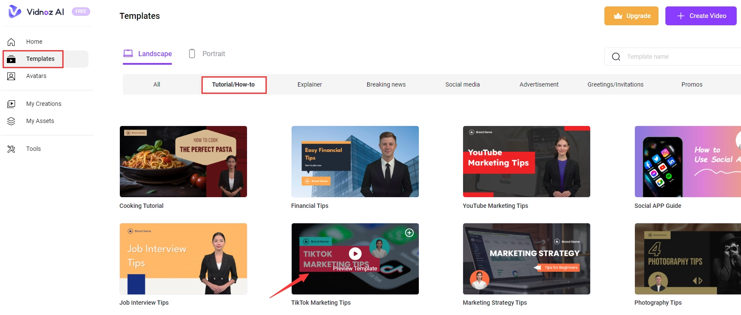Viewport: 741px width, 315px height.
Task: Open the Cooking Tutorial template thumbnail
Action: (183, 162)
